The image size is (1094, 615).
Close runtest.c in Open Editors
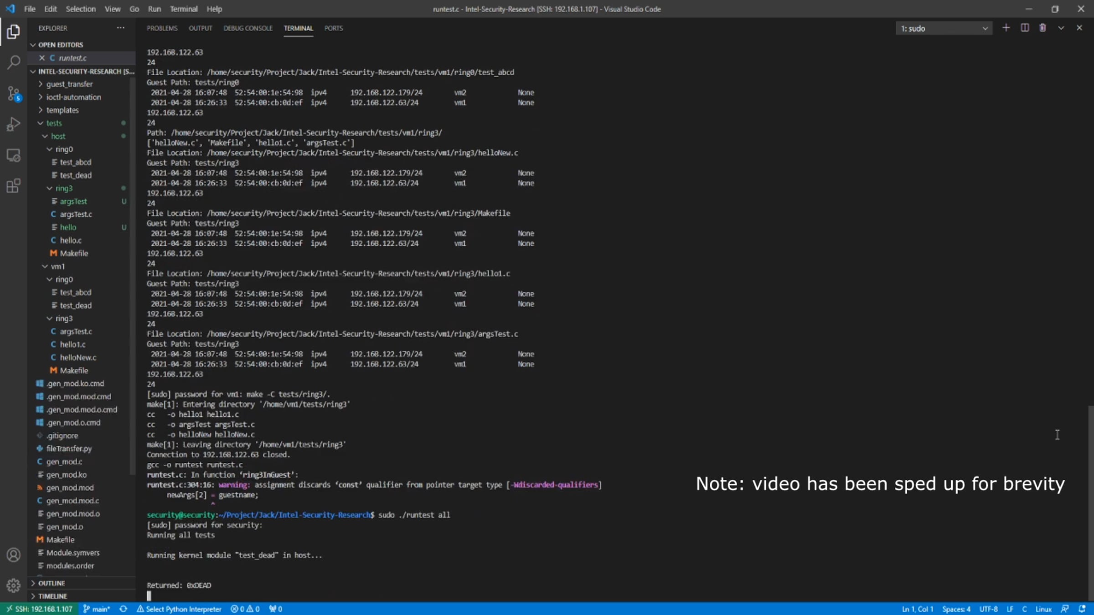click(42, 58)
